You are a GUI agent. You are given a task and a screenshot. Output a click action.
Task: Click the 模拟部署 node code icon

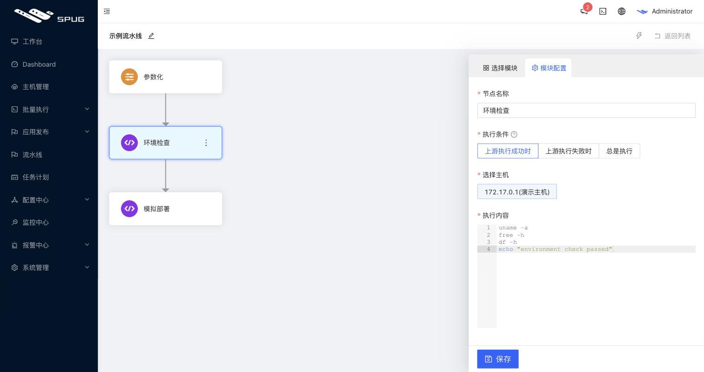point(129,209)
